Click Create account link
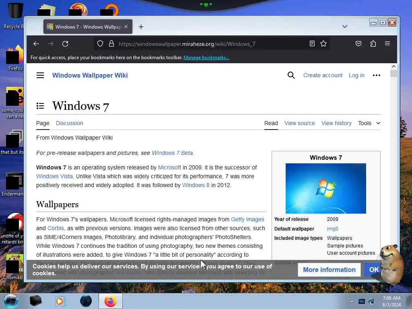Screen dimensions: 412x309 coord(323,75)
